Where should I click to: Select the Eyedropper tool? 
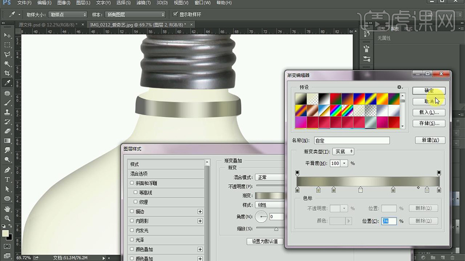tap(7, 83)
